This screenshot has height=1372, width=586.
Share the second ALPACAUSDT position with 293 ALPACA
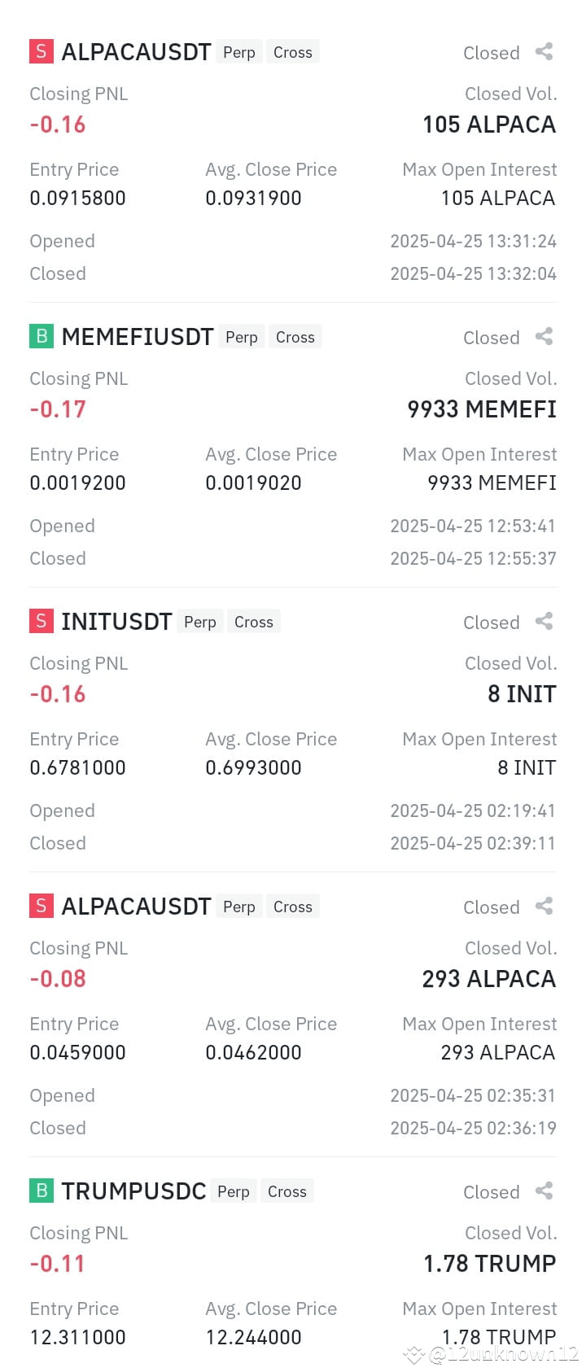(x=544, y=907)
